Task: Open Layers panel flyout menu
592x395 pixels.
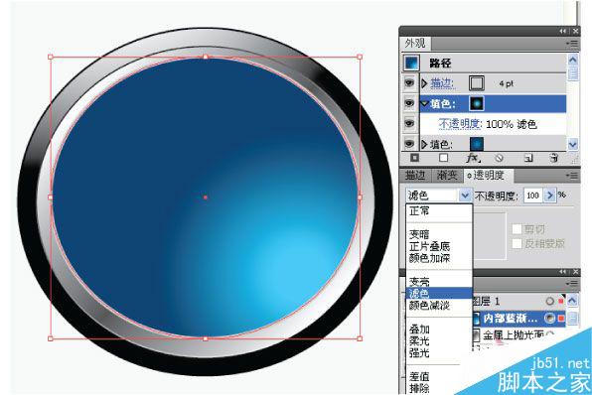Action: [x=572, y=283]
